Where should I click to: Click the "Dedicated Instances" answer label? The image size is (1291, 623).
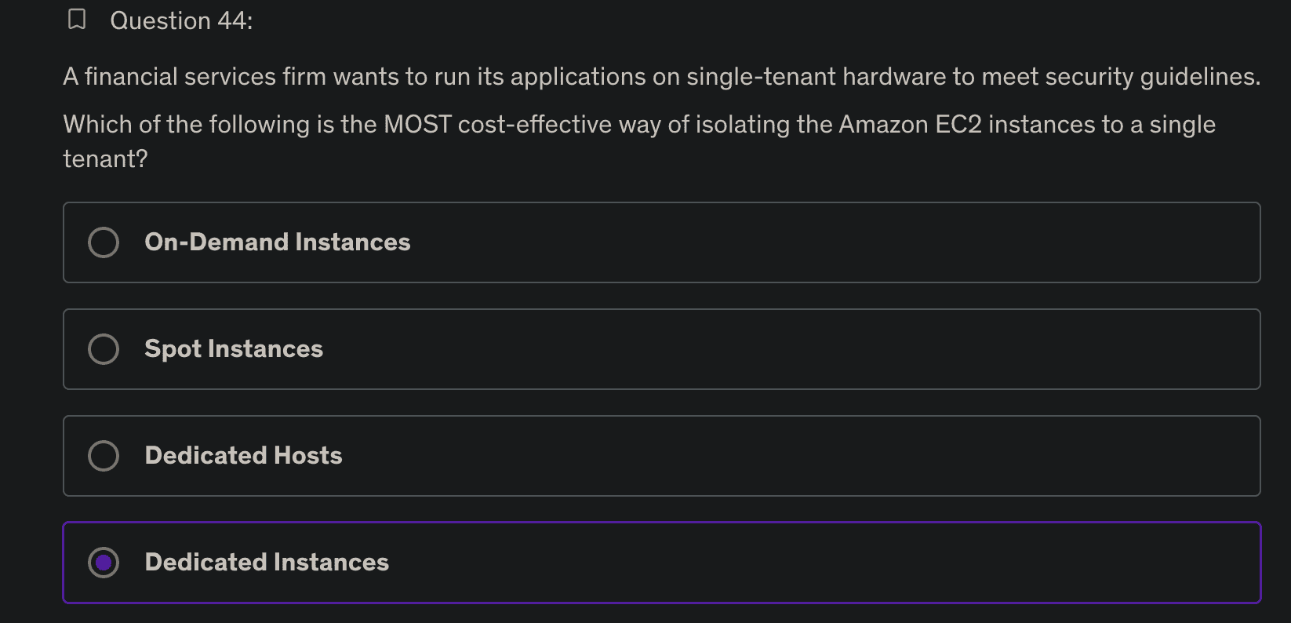267,563
